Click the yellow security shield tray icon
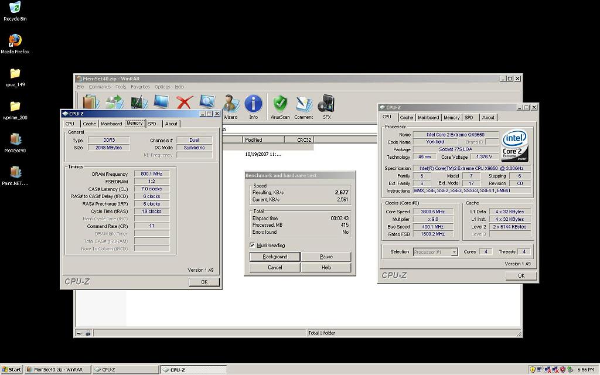This screenshot has height=375, width=600. pos(532,370)
